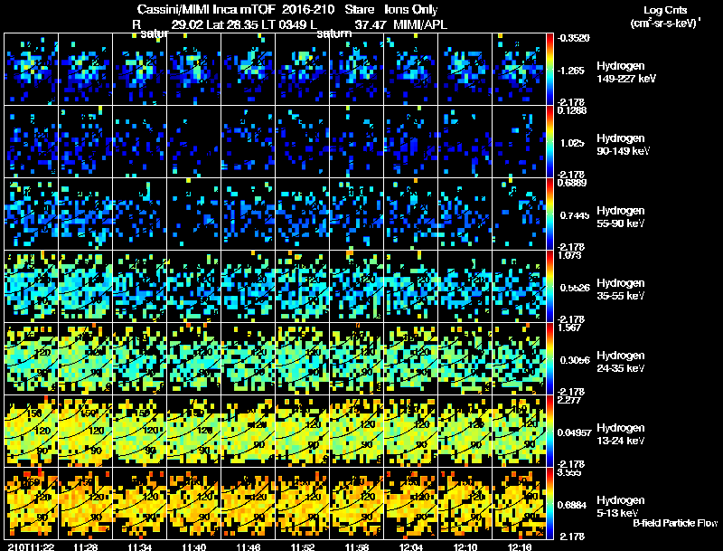
Task: Click the 90-149 keV panel at 11:40
Action: point(194,141)
